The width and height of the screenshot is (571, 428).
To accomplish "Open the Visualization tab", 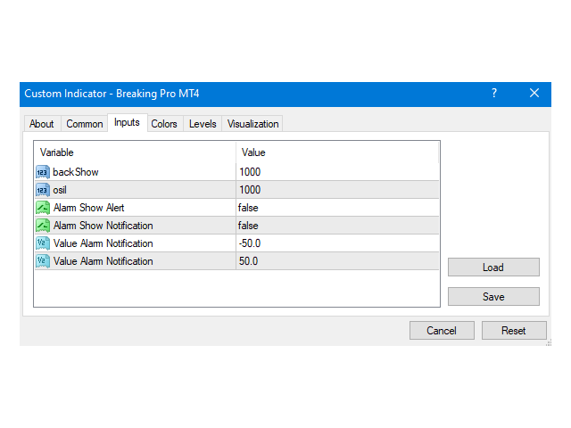I will point(253,124).
